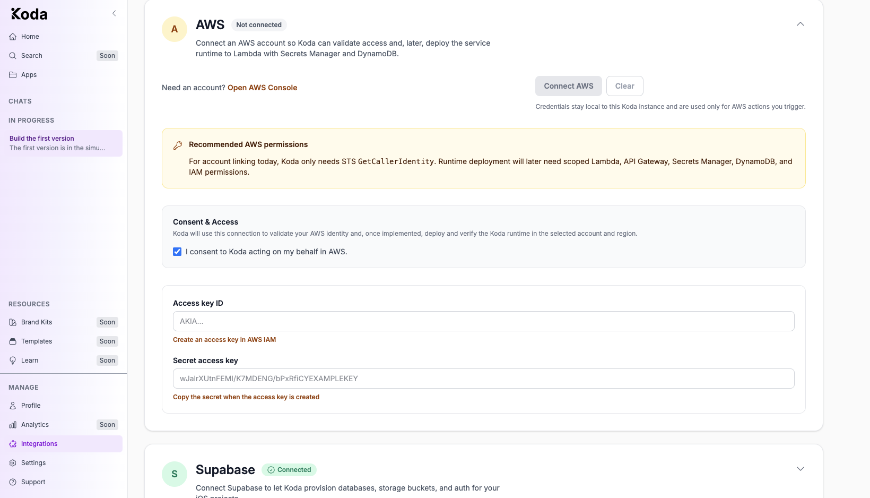
Task: Click the key icon in permissions notice
Action: point(178,145)
